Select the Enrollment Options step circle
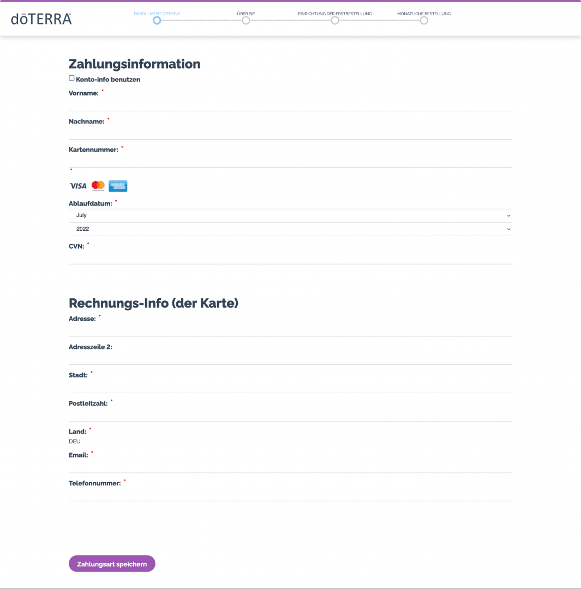This screenshot has width=581, height=589. coord(157,21)
